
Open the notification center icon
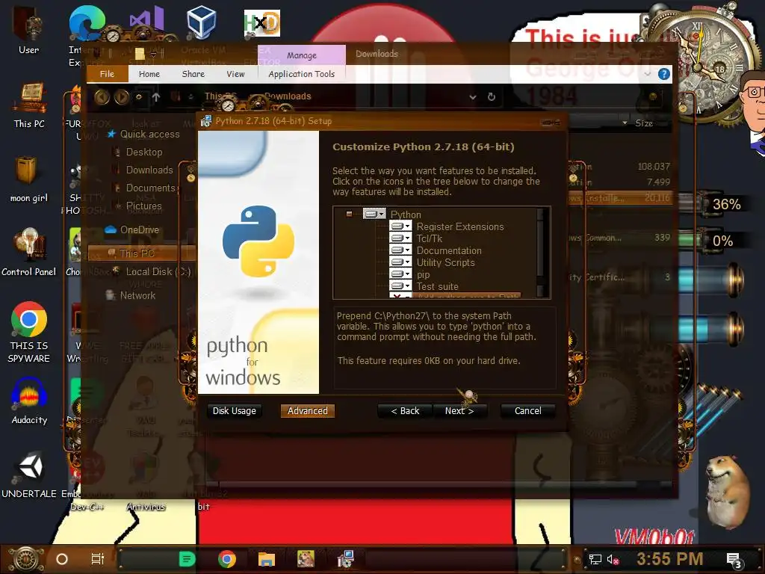click(734, 560)
